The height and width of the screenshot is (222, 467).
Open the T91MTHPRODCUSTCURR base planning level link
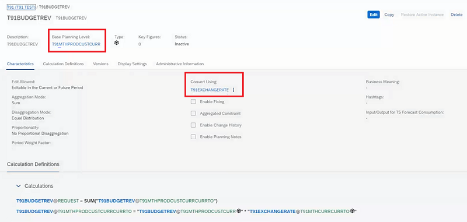click(x=76, y=44)
